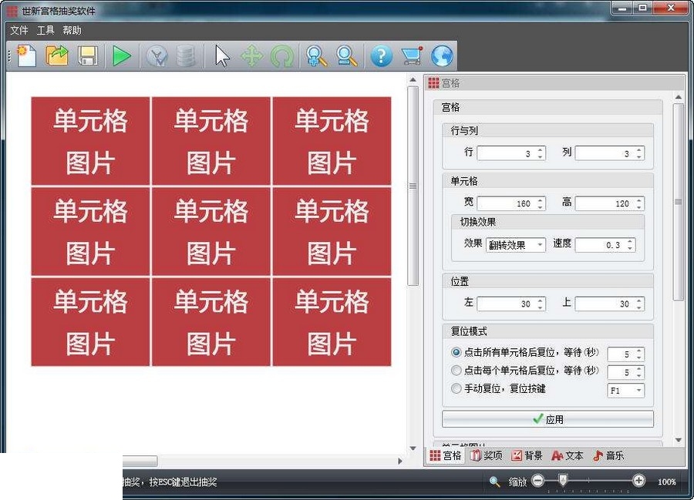
Task: Click canvas horizontal scrollbar right arrow
Action: click(400, 461)
